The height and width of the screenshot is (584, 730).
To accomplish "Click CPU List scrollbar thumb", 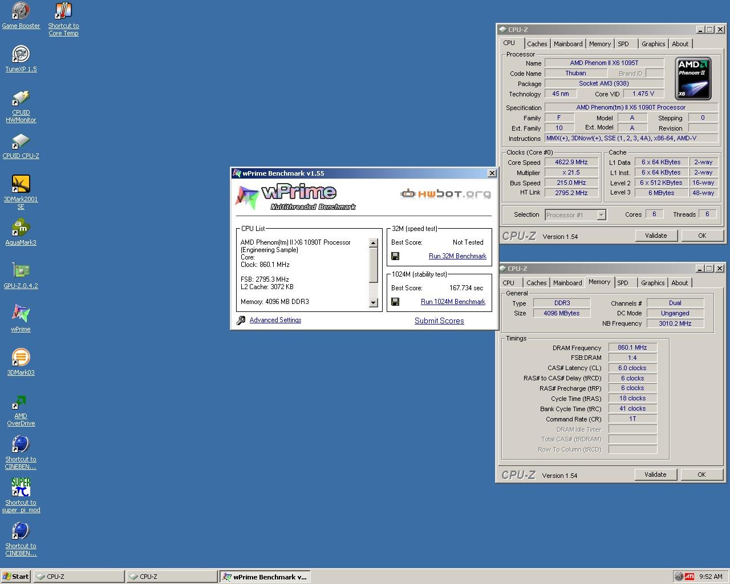I will coord(374,265).
